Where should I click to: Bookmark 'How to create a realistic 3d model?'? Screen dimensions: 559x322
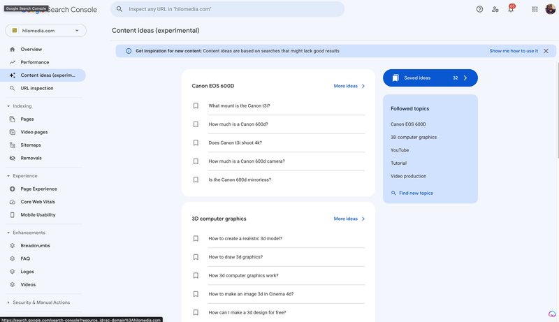(196, 239)
